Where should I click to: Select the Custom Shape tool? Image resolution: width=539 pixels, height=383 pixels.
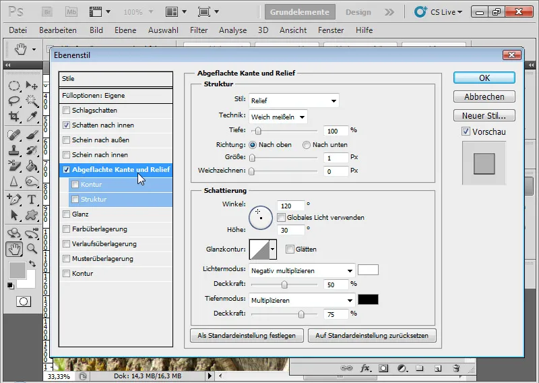coord(32,215)
